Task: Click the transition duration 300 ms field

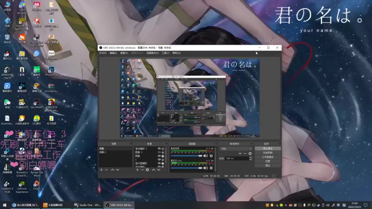Action: pos(237,158)
